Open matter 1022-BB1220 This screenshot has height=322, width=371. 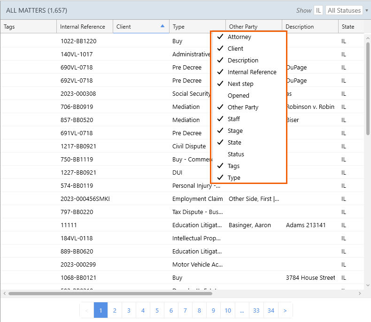click(x=78, y=41)
